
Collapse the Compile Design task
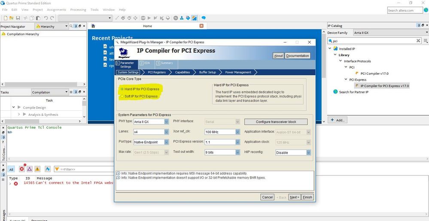(14, 107)
